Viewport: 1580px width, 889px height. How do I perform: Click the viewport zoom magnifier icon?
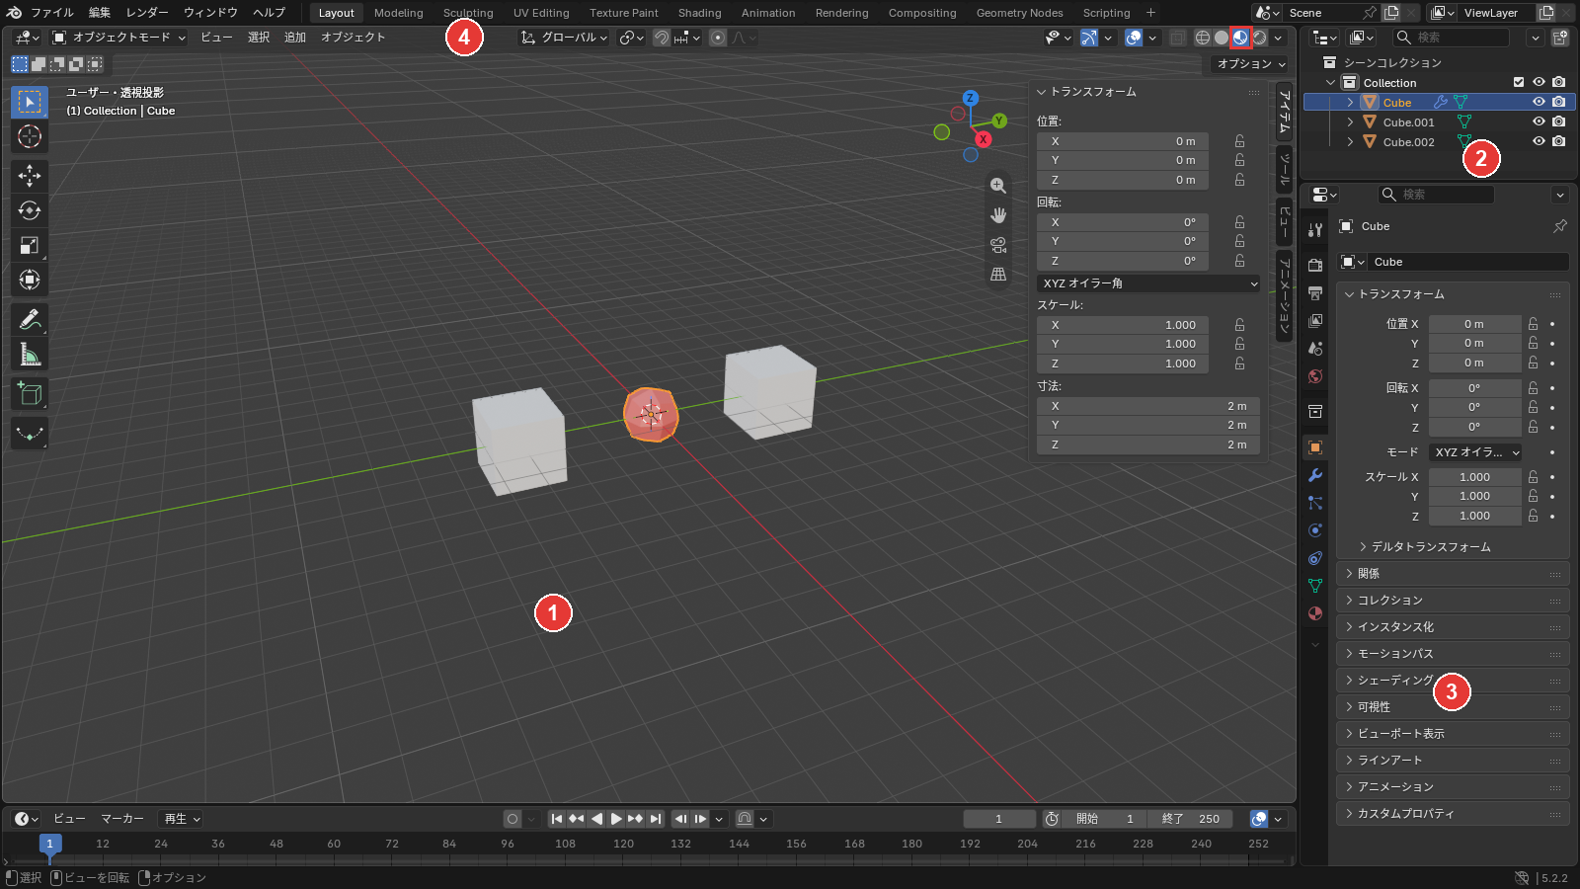(998, 186)
